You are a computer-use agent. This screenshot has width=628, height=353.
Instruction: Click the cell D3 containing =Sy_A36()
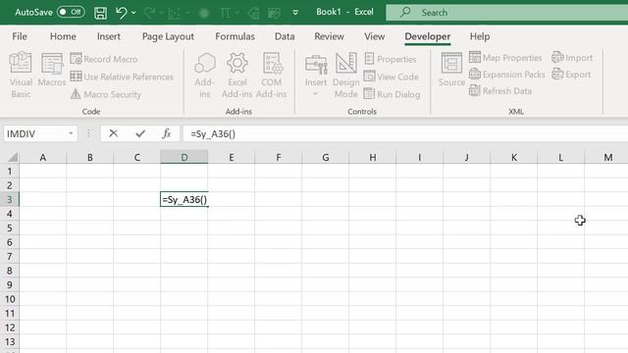(x=184, y=199)
